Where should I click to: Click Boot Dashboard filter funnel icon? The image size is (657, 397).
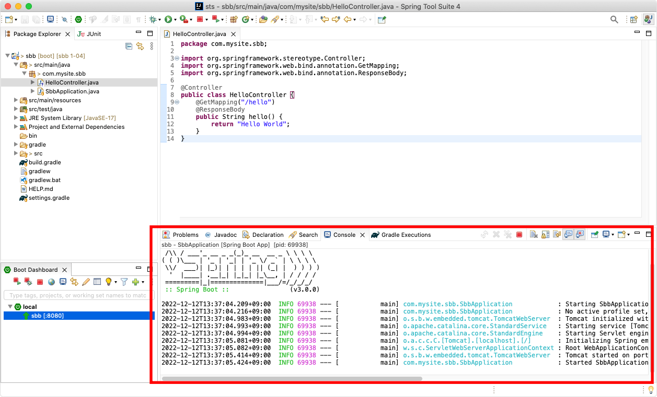tap(124, 282)
